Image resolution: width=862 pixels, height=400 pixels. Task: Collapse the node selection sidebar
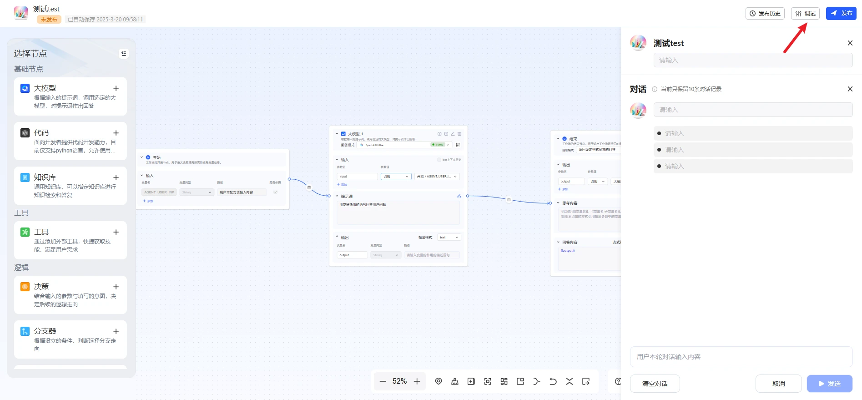pos(123,54)
